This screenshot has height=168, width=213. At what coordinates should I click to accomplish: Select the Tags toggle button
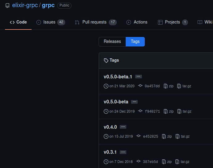(x=135, y=42)
